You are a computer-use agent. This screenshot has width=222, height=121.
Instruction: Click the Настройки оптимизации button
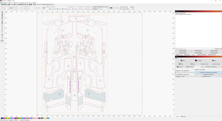coord(208,75)
